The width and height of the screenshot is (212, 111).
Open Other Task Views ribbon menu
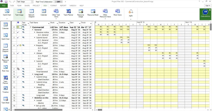tap(56, 14)
